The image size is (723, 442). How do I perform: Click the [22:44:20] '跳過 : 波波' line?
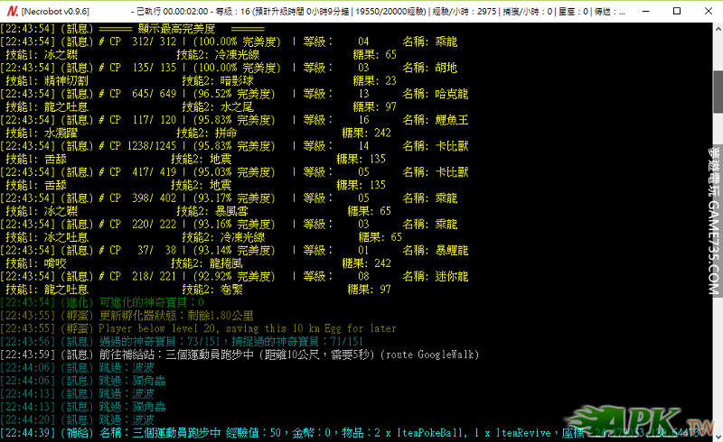(78, 420)
